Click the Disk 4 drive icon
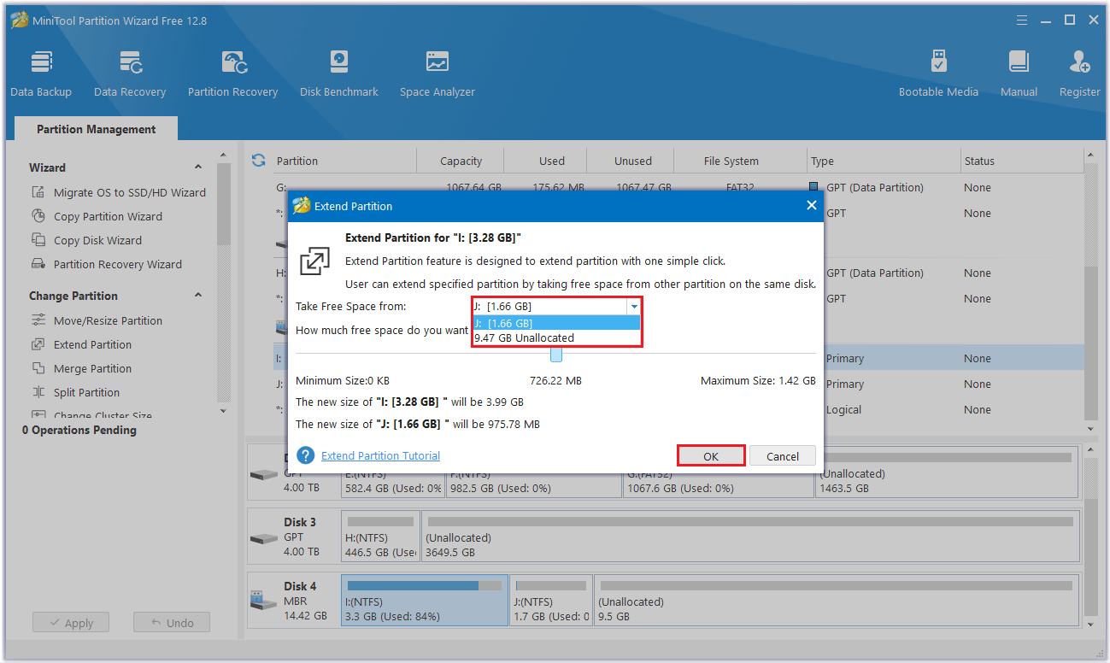The width and height of the screenshot is (1110, 663). (x=263, y=601)
